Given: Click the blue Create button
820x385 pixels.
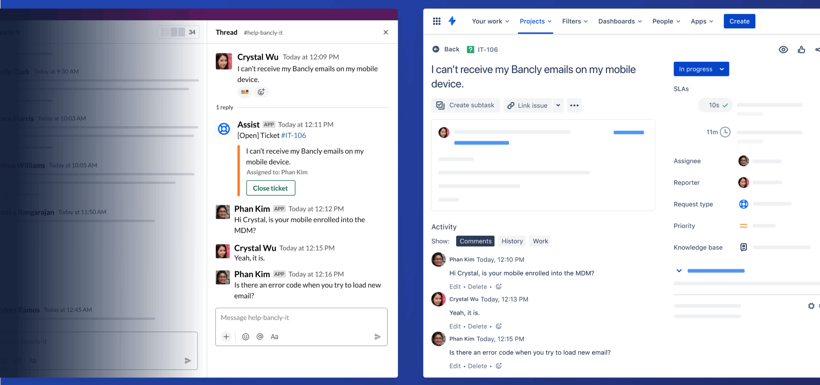Looking at the screenshot, I should 739,21.
